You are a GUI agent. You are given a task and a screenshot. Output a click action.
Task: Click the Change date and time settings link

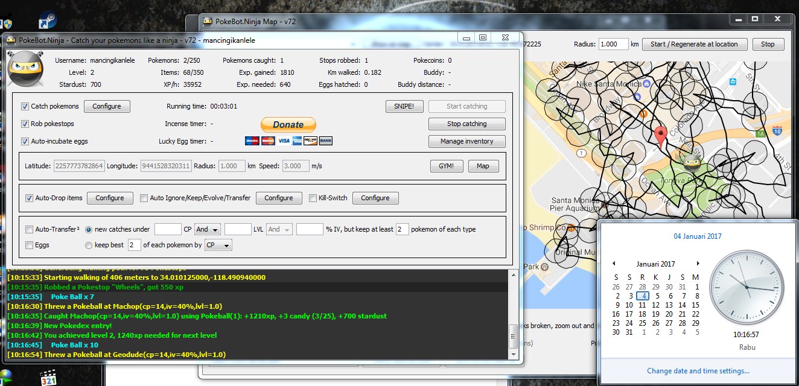tap(698, 371)
